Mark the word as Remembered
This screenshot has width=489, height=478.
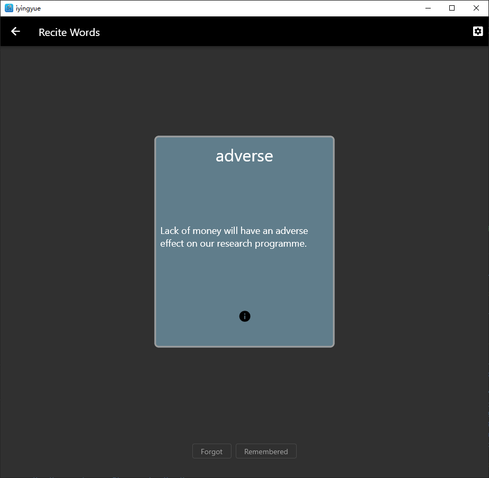[266, 451]
